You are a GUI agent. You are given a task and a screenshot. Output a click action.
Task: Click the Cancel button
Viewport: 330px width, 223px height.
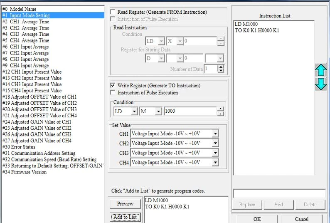click(302, 219)
